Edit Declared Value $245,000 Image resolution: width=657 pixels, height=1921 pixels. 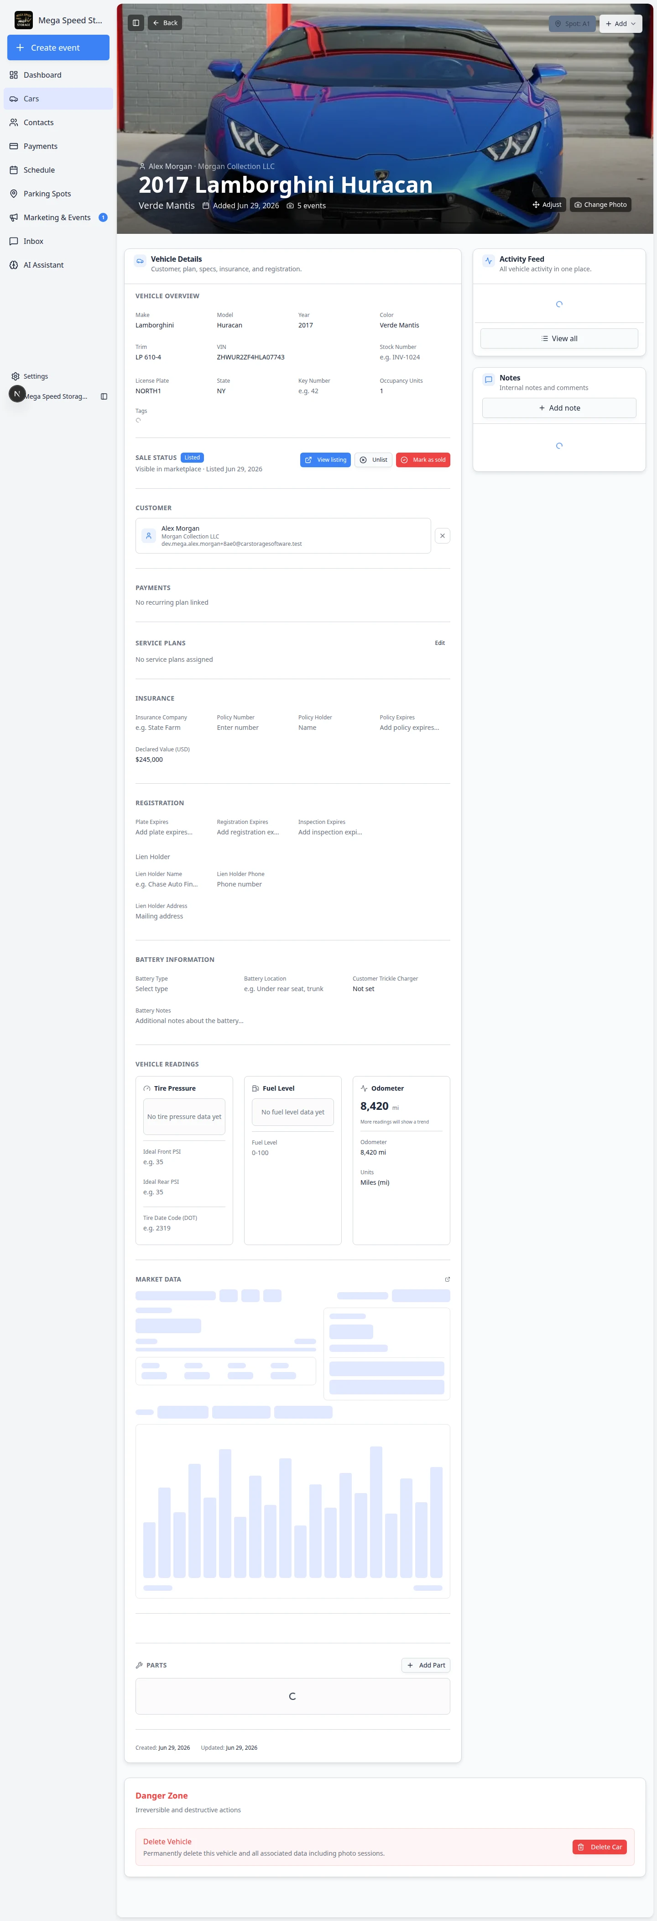pyautogui.click(x=170, y=760)
